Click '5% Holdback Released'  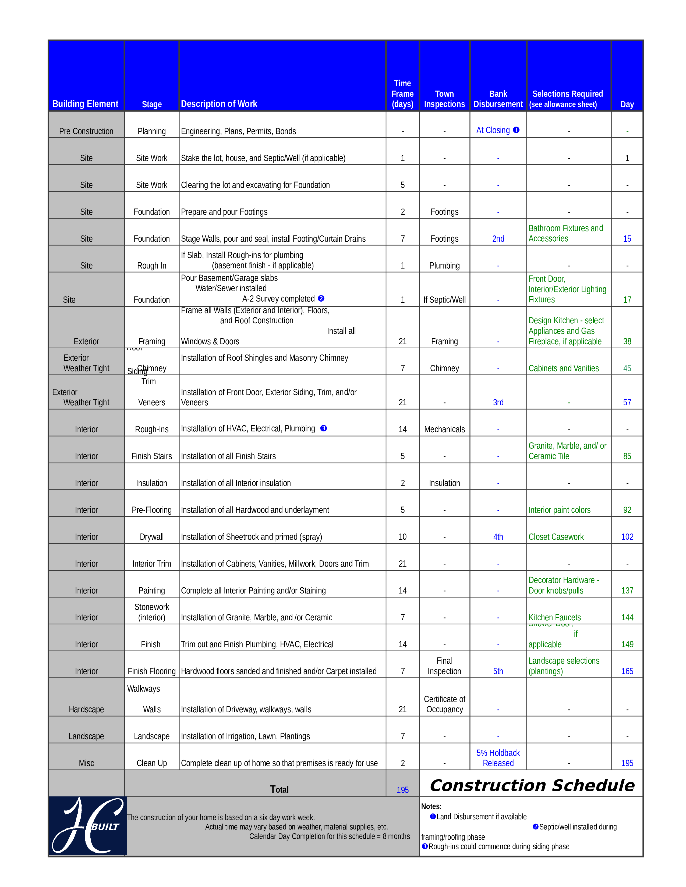[x=498, y=758]
